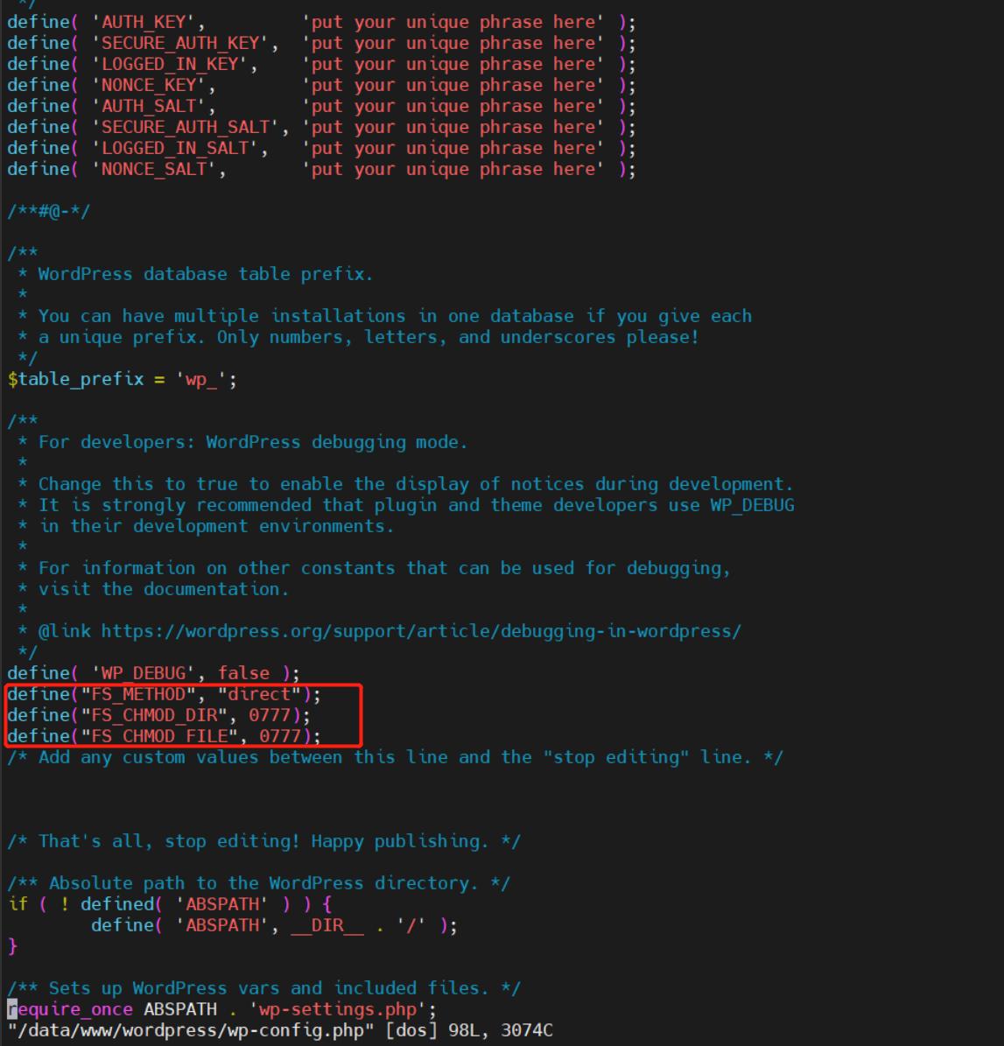The height and width of the screenshot is (1046, 1004).
Task: Click 'visit the documentation.' comment line
Action: (x=164, y=589)
